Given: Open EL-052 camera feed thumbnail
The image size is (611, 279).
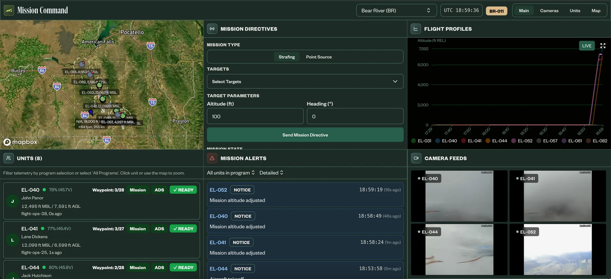Looking at the screenshot, I should 558,249.
